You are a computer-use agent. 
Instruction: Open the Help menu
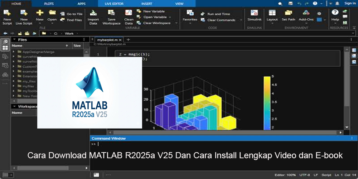pyautogui.click(x=335, y=16)
